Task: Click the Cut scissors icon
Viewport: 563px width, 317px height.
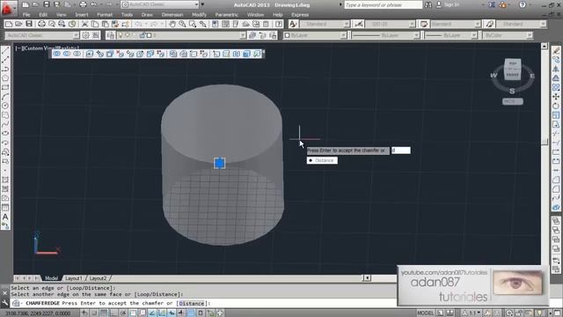Action: pyautogui.click(x=84, y=24)
